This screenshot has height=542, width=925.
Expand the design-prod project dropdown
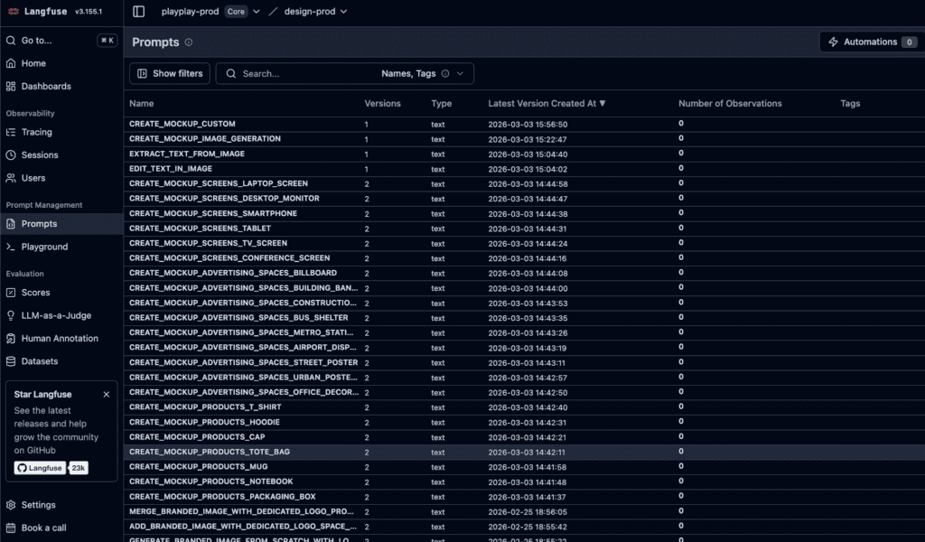point(343,12)
